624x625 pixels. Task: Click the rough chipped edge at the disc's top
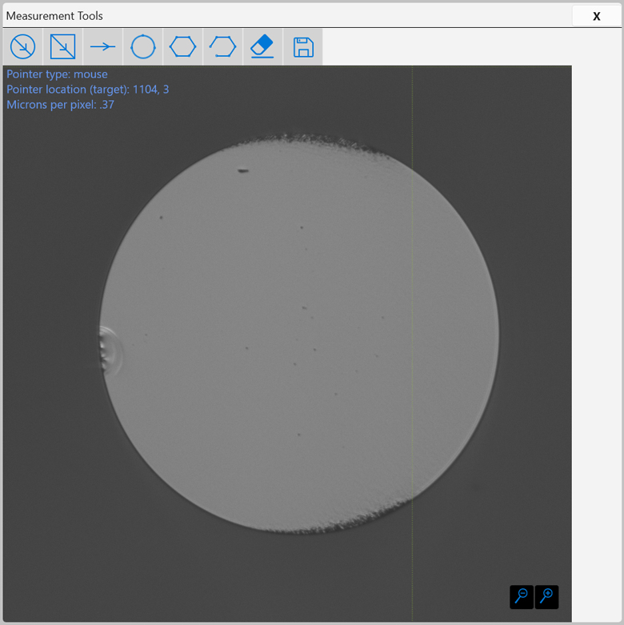(320, 142)
